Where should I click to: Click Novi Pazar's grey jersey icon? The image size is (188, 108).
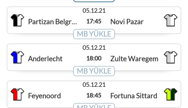[x=171, y=20]
